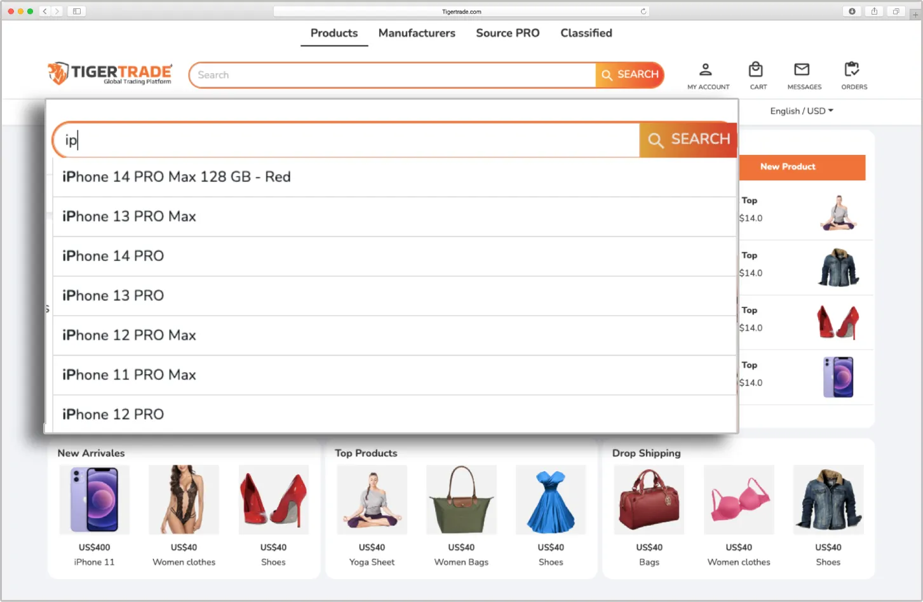Screen dimensions: 923x602
Task: Go back with Safari back arrow
Action: click(45, 11)
